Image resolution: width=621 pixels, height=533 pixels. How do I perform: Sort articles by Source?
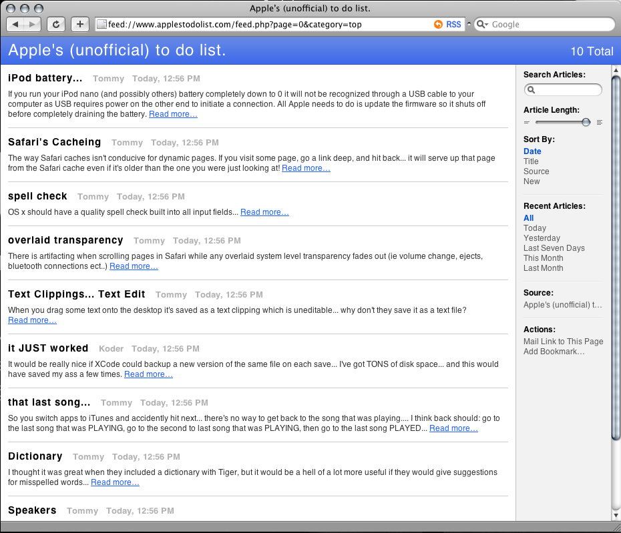[x=536, y=171]
